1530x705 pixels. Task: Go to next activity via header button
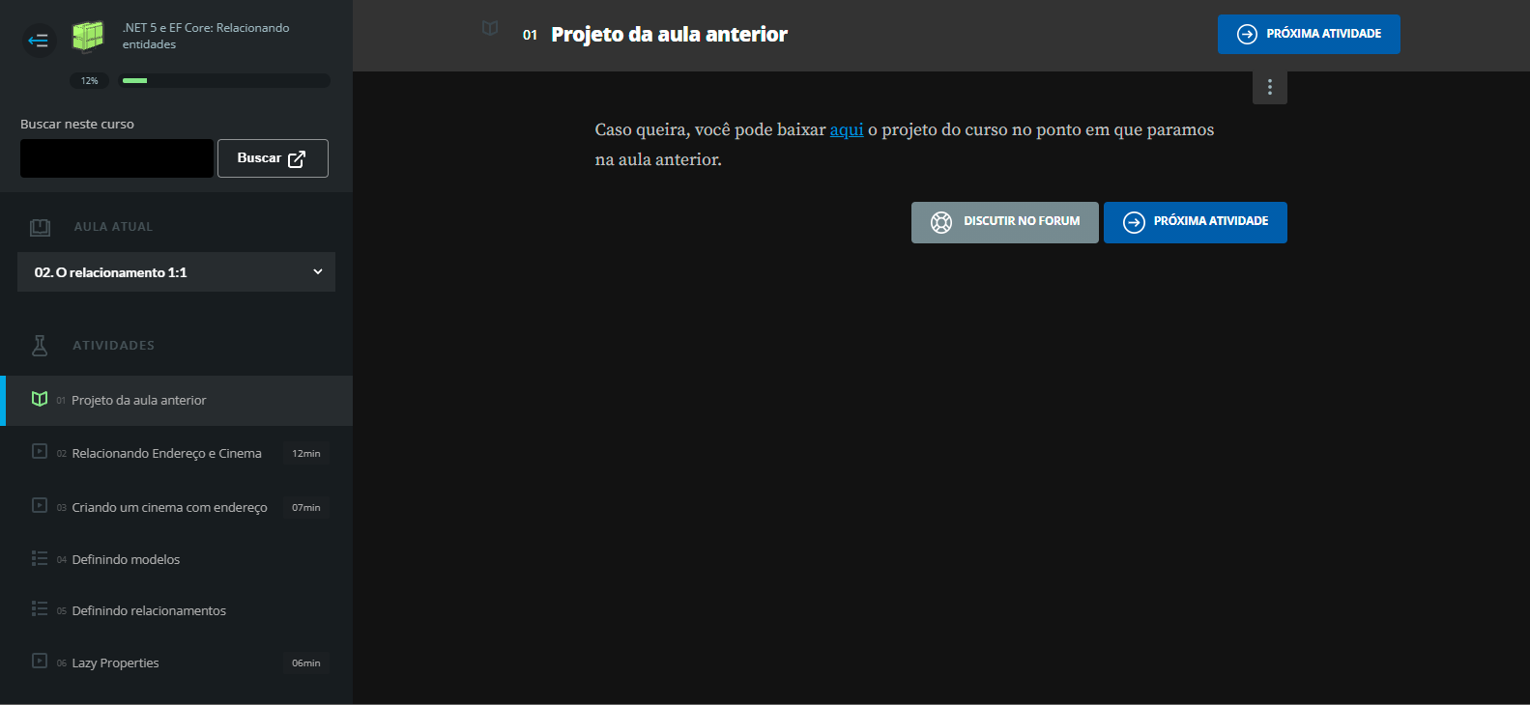pyautogui.click(x=1309, y=34)
